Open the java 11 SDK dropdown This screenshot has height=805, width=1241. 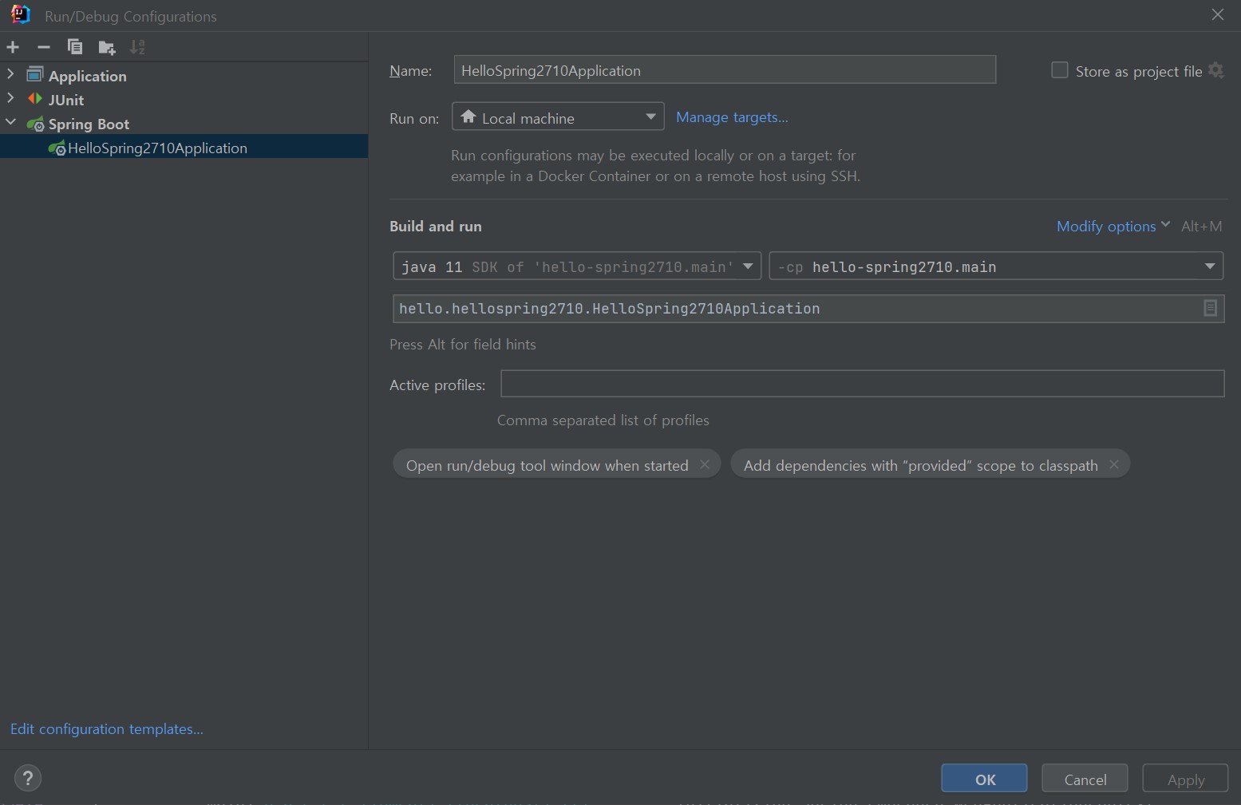[x=747, y=266]
